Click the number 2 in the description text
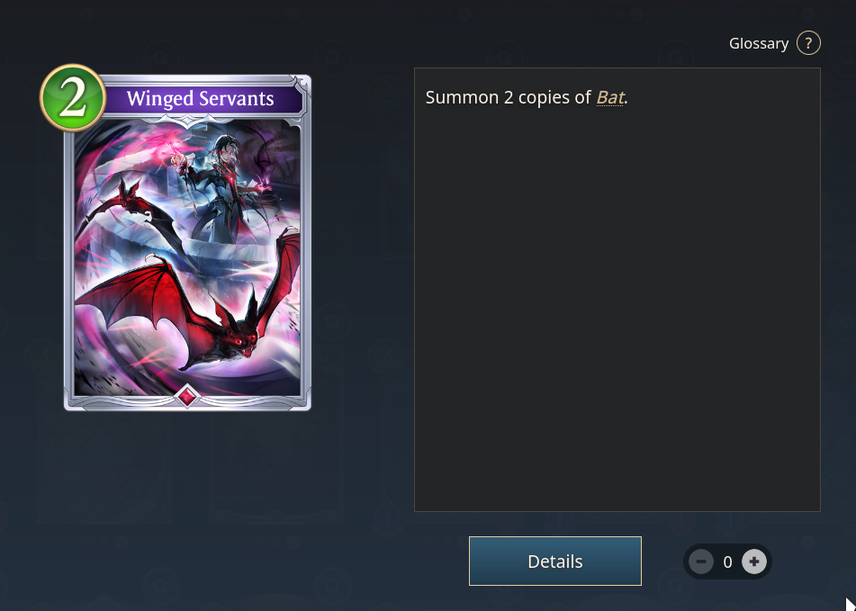Image resolution: width=856 pixels, height=611 pixels. (509, 98)
